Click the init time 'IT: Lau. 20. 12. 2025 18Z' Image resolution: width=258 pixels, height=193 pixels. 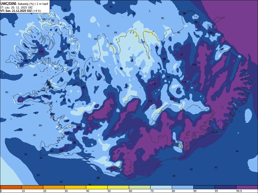pyautogui.click(x=17, y=7)
